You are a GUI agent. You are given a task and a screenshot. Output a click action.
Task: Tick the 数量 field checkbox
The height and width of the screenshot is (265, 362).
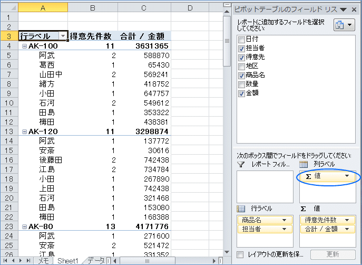click(x=241, y=84)
